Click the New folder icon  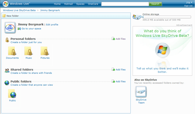[4, 16]
